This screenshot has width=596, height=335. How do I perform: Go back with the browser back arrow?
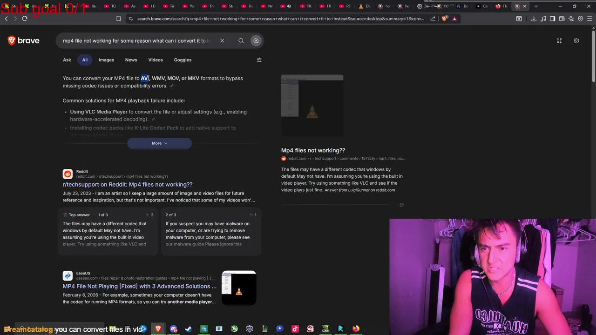click(x=6, y=19)
